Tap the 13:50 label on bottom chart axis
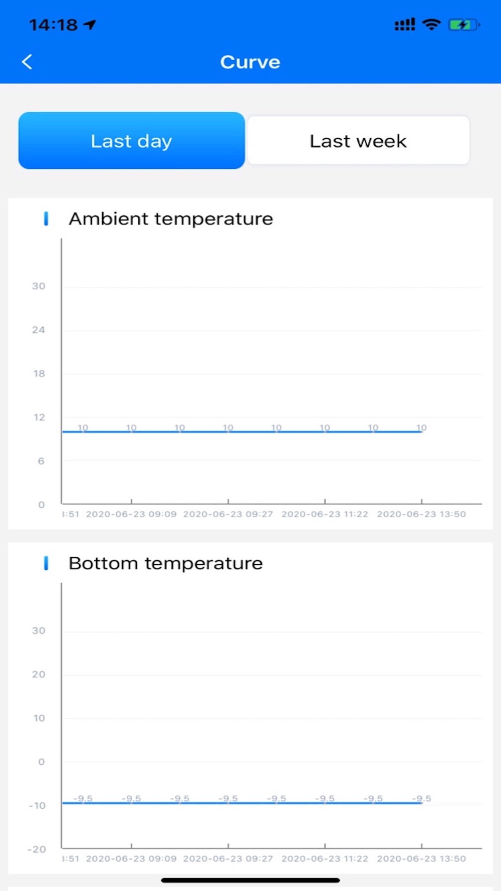The width and height of the screenshot is (501, 891). (421, 858)
